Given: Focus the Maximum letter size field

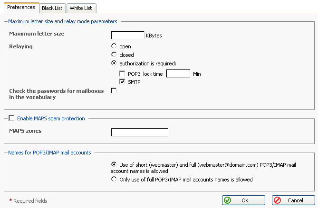Looking at the screenshot, I should click(x=127, y=35).
